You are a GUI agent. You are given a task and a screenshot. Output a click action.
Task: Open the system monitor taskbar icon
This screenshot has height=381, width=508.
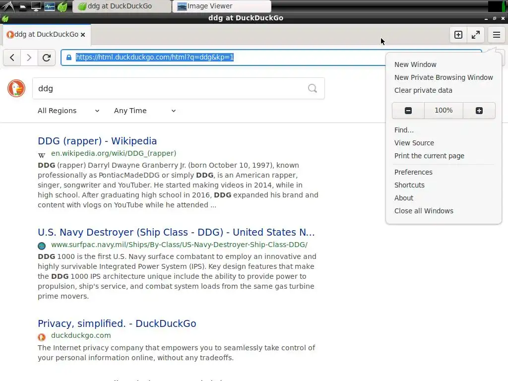(50, 6)
